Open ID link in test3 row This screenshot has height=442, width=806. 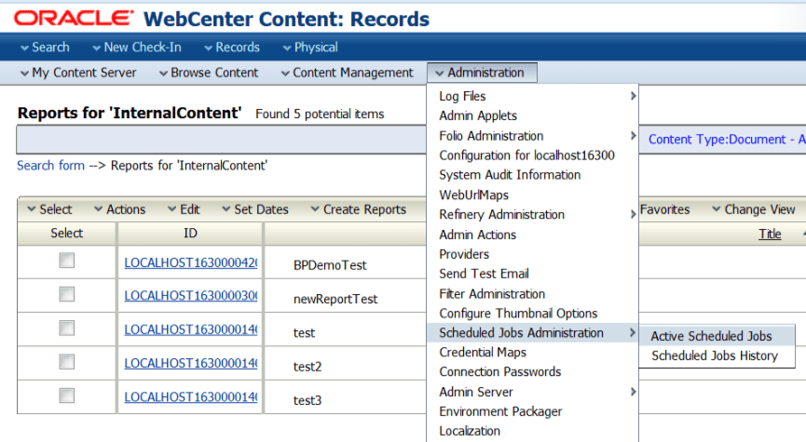click(191, 397)
